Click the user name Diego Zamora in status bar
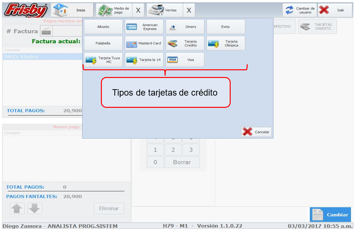355x231 pixels. click(22, 226)
